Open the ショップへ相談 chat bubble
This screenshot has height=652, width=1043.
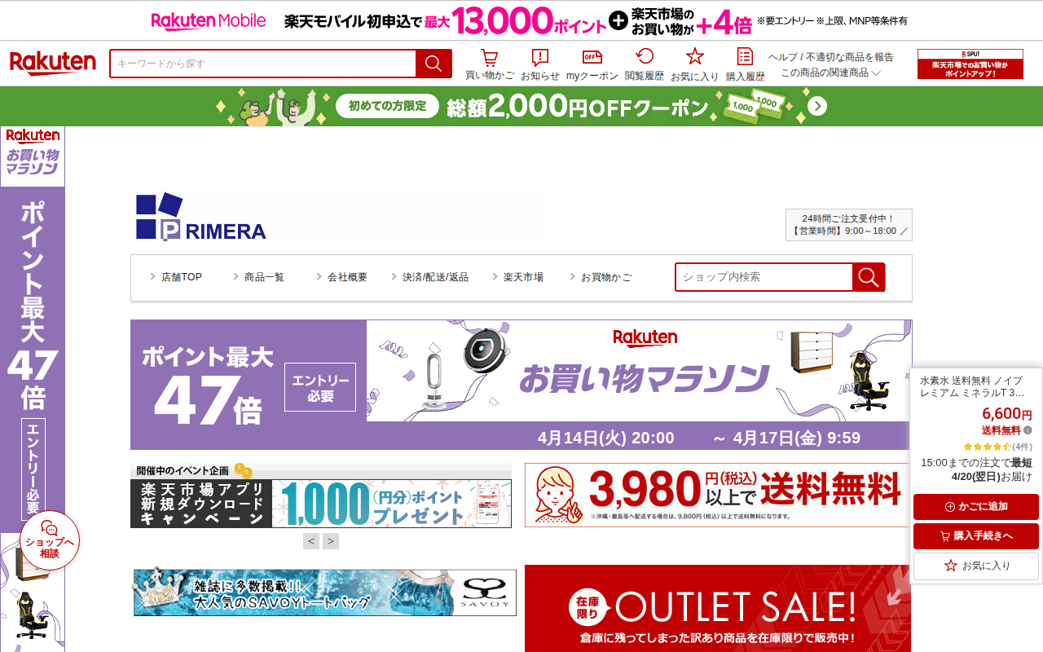50,540
